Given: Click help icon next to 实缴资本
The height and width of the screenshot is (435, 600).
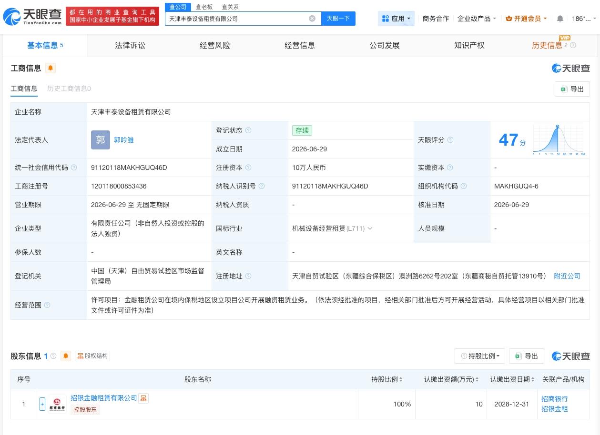Looking at the screenshot, I should click(x=450, y=168).
